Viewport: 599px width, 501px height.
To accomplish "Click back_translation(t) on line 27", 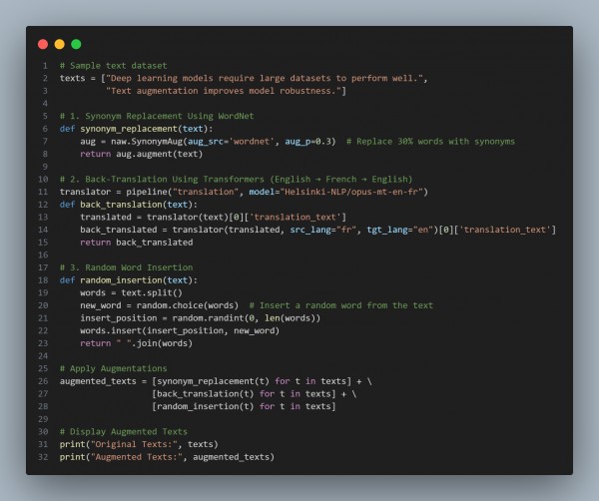I will click(205, 393).
